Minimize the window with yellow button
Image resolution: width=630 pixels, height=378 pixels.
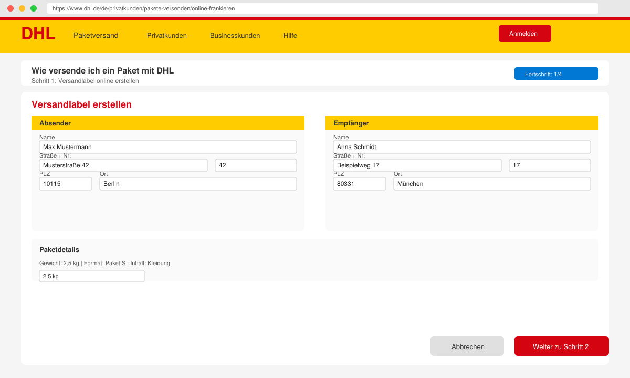(22, 8)
